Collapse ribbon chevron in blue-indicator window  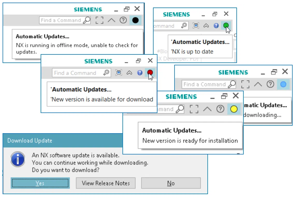(258, 84)
